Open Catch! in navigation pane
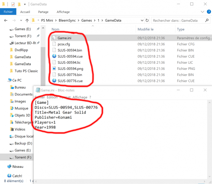The height and width of the screenshot is (184, 212). tap(17, 176)
